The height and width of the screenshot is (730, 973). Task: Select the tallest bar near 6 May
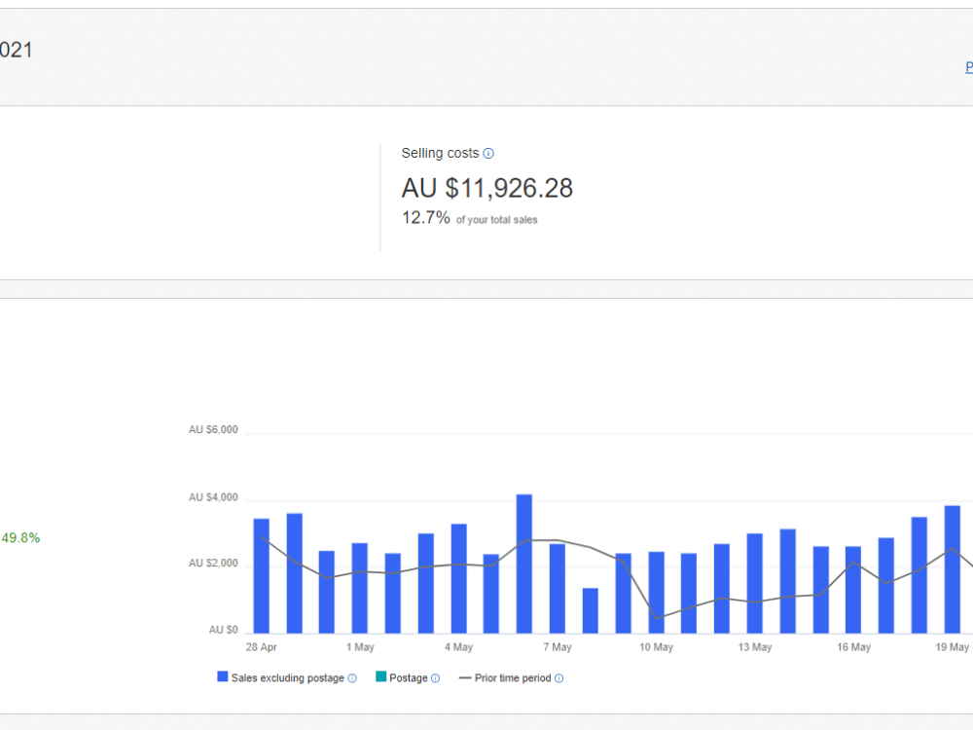(x=524, y=564)
